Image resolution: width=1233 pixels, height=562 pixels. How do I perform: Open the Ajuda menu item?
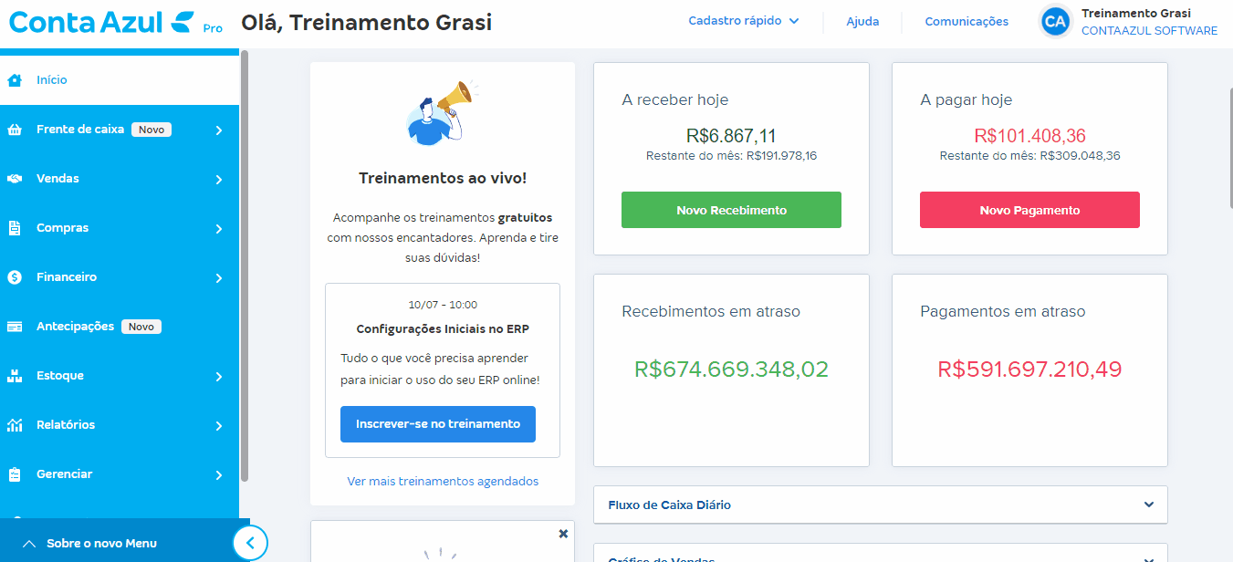point(862,21)
